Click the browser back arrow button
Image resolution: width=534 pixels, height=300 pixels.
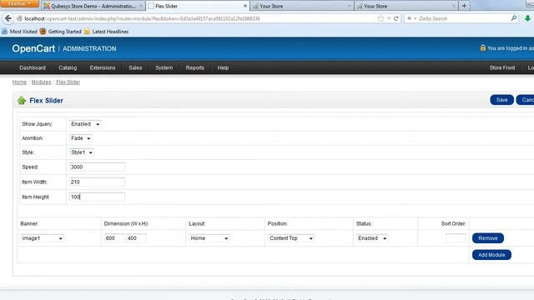click(8, 18)
